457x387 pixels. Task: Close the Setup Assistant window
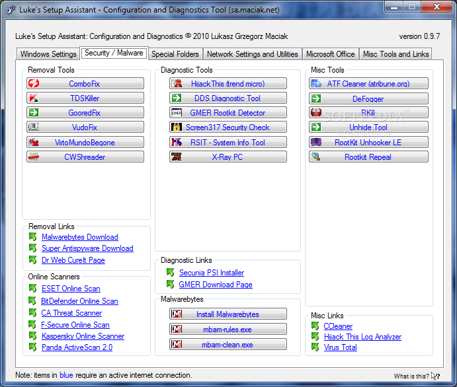(x=436, y=7)
